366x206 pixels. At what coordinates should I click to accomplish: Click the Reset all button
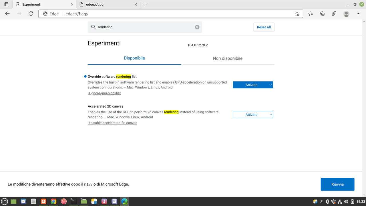click(x=264, y=27)
